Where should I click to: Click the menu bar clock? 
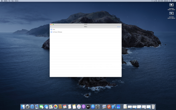pyautogui.click(x=160, y=1)
